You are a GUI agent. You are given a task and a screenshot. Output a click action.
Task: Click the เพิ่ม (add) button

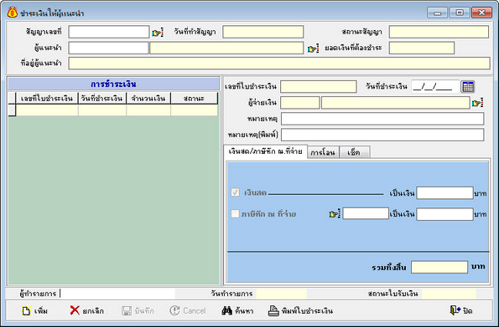pyautogui.click(x=34, y=310)
